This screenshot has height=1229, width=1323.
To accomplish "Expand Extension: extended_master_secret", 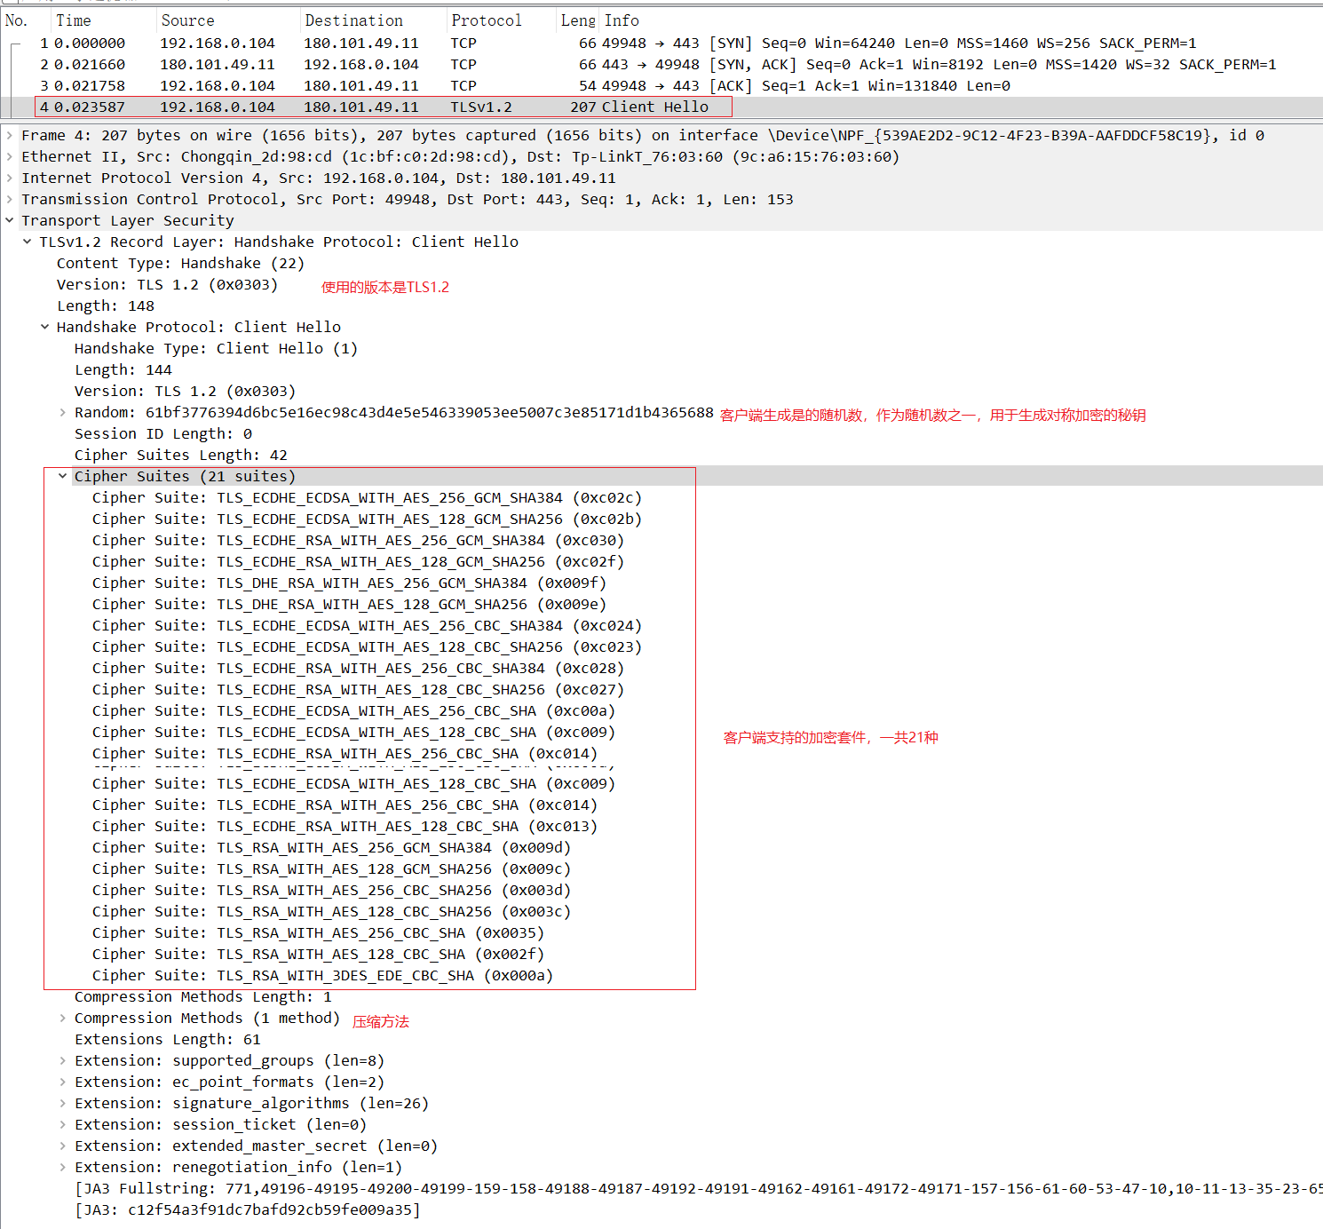I will pyautogui.click(x=63, y=1146).
